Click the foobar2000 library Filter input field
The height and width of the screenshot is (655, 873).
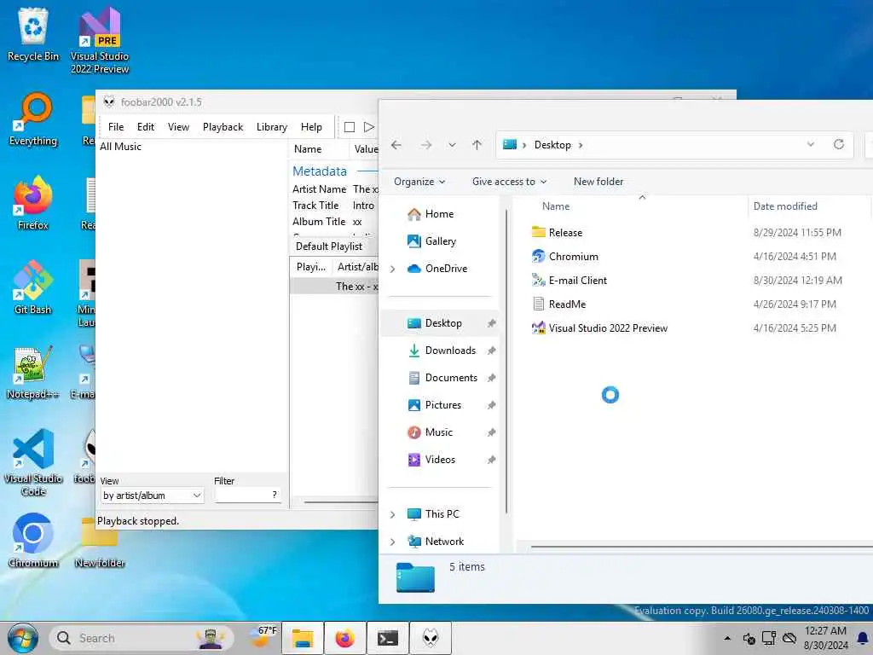pos(243,495)
